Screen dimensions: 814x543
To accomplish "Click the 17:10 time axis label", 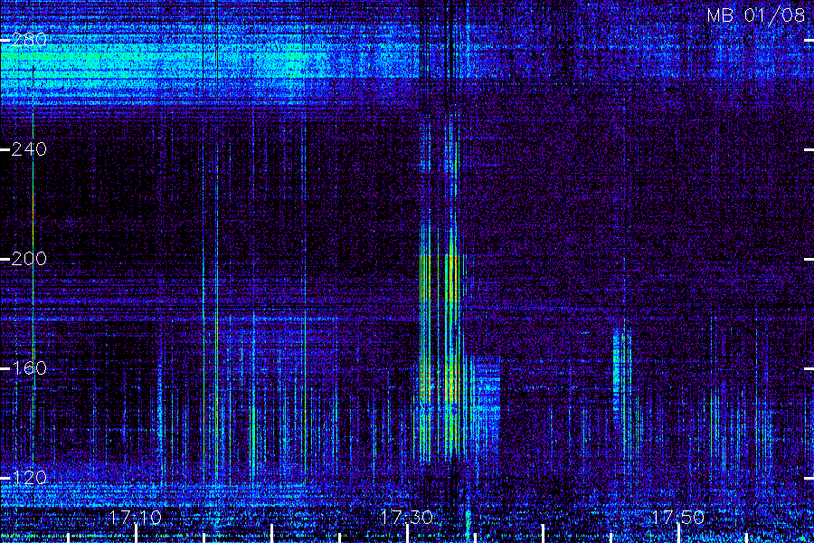I will 136,518.
